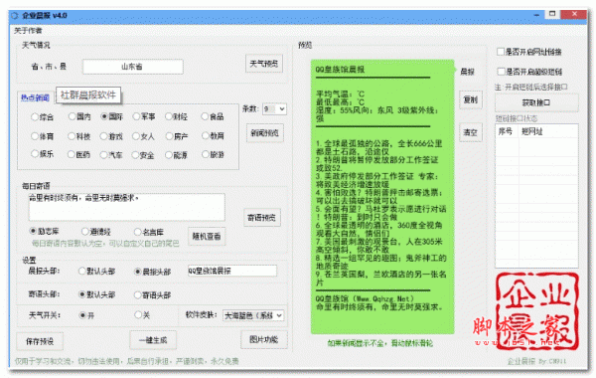This screenshot has height=378, width=596.
Task: Click the 短网址 column header
Action: pos(547,131)
